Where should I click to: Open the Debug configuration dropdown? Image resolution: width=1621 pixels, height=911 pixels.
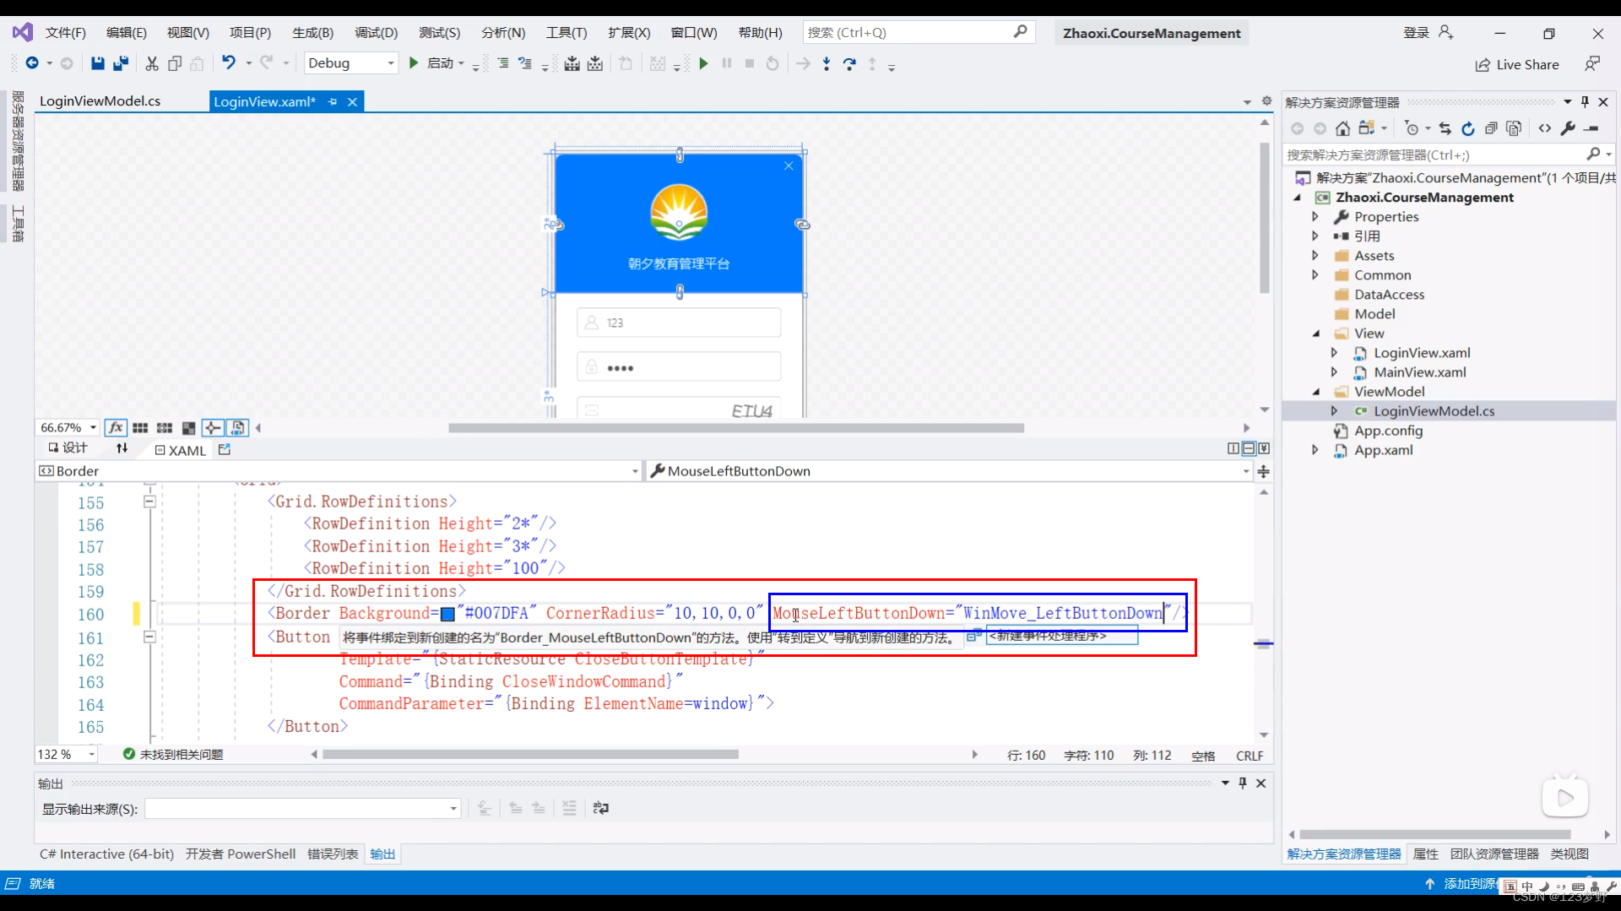(351, 63)
